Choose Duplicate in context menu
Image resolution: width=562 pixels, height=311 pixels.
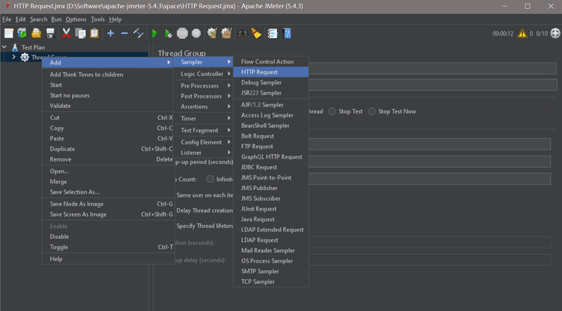click(107, 149)
